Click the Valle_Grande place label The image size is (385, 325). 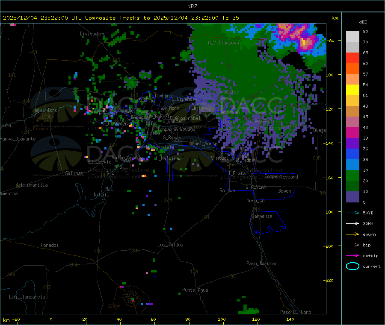pos(127,157)
